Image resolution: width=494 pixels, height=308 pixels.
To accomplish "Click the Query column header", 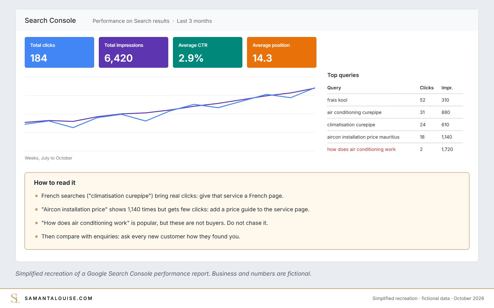I will pos(334,88).
